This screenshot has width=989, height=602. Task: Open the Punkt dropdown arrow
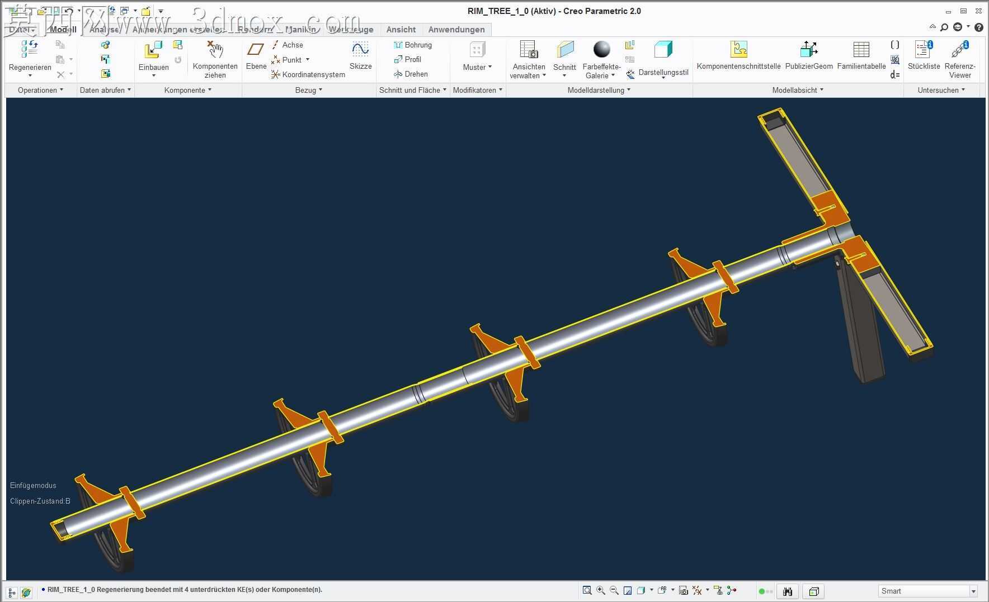(x=308, y=59)
